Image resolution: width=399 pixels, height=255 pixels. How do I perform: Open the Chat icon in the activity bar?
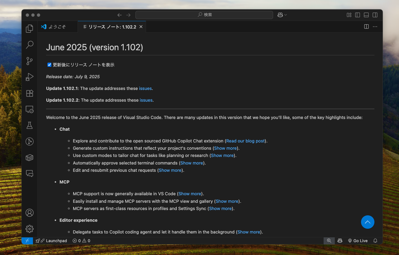tap(29, 173)
